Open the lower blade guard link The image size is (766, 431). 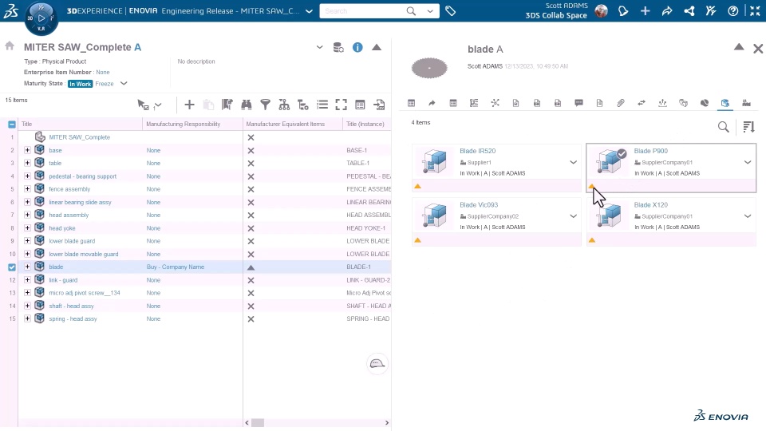click(72, 241)
